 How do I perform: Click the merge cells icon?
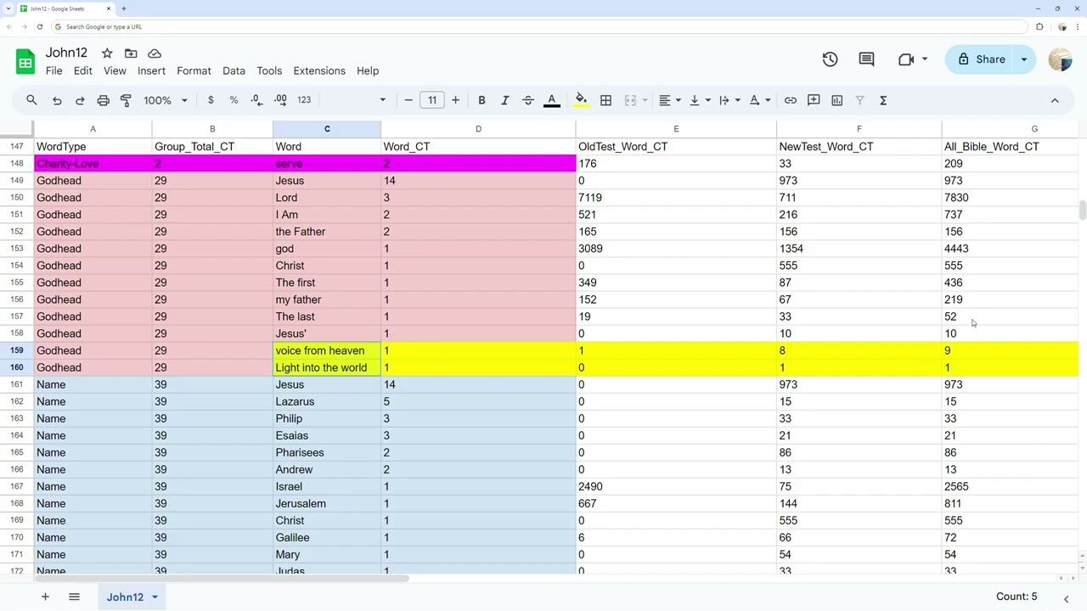coord(630,100)
